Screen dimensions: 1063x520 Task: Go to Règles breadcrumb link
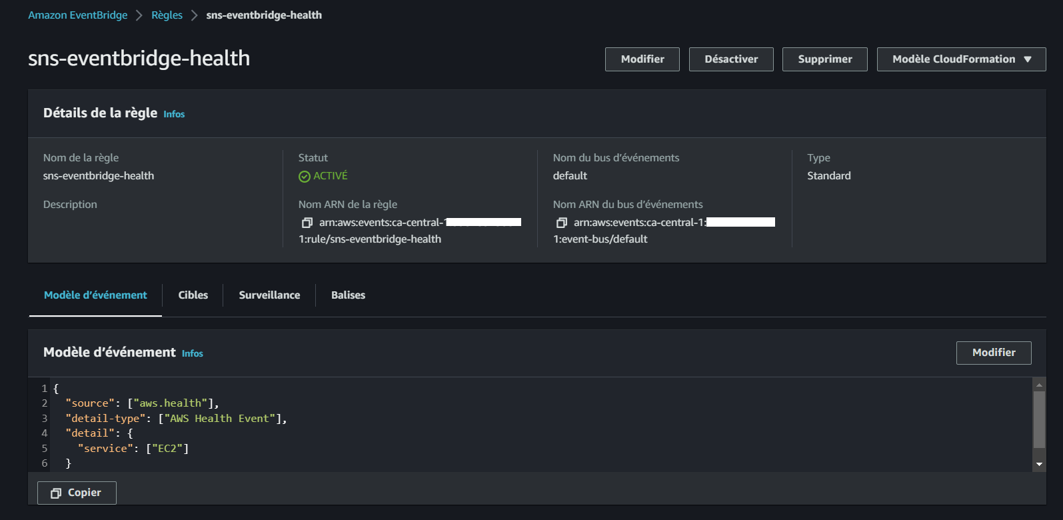click(167, 15)
